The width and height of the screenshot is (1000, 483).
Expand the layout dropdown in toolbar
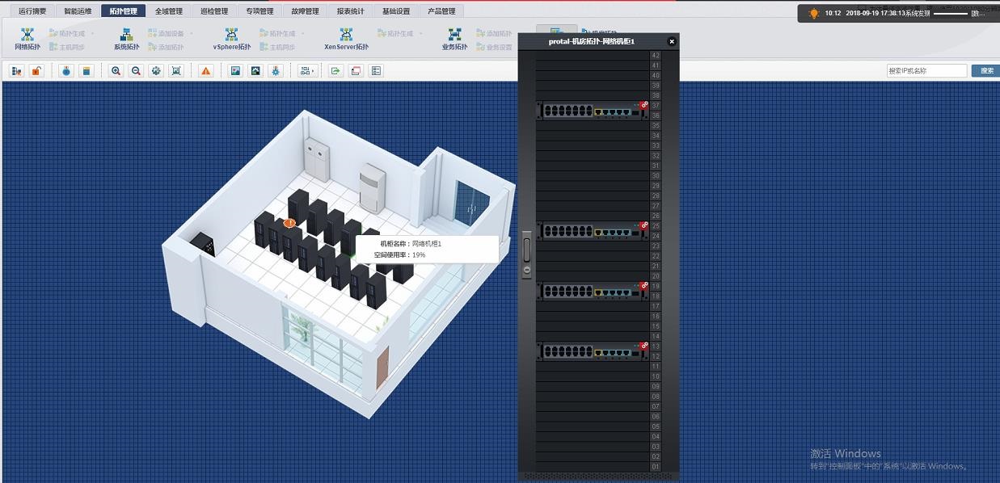click(307, 71)
